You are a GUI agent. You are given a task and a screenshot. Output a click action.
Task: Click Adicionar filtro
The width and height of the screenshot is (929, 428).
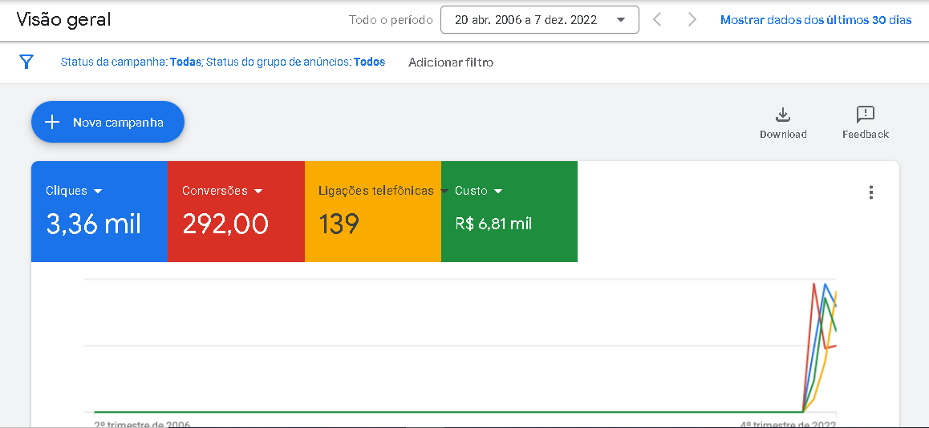(451, 63)
